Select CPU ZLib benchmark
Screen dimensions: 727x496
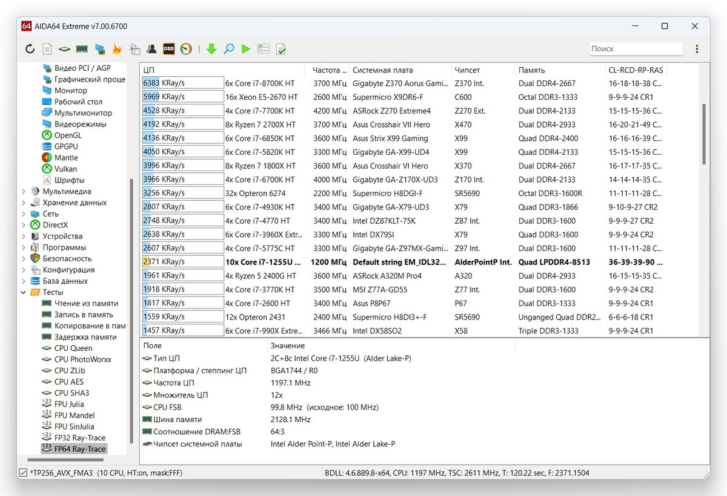[x=70, y=370]
